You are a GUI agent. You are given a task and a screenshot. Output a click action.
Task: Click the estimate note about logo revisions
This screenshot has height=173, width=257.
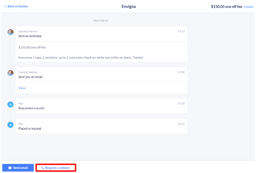[81, 58]
